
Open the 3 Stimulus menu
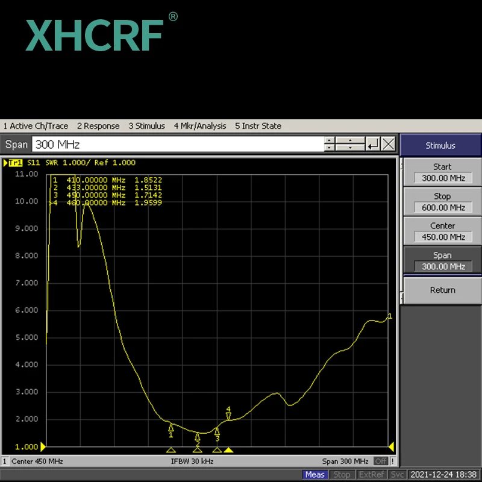point(146,126)
